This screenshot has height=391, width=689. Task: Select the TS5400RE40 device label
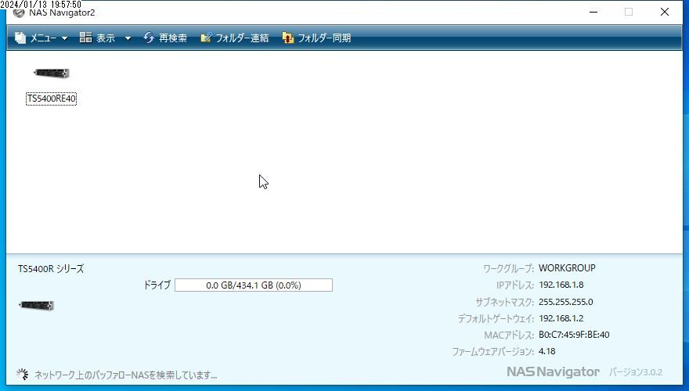(x=52, y=99)
